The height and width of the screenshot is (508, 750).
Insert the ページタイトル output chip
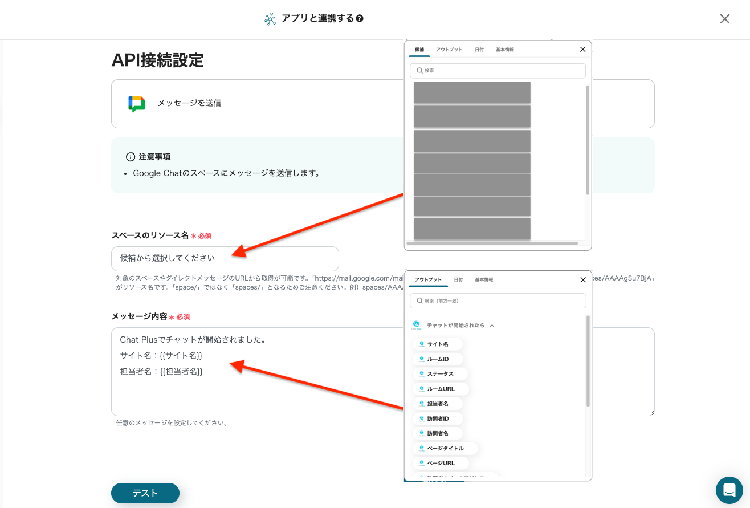point(445,448)
